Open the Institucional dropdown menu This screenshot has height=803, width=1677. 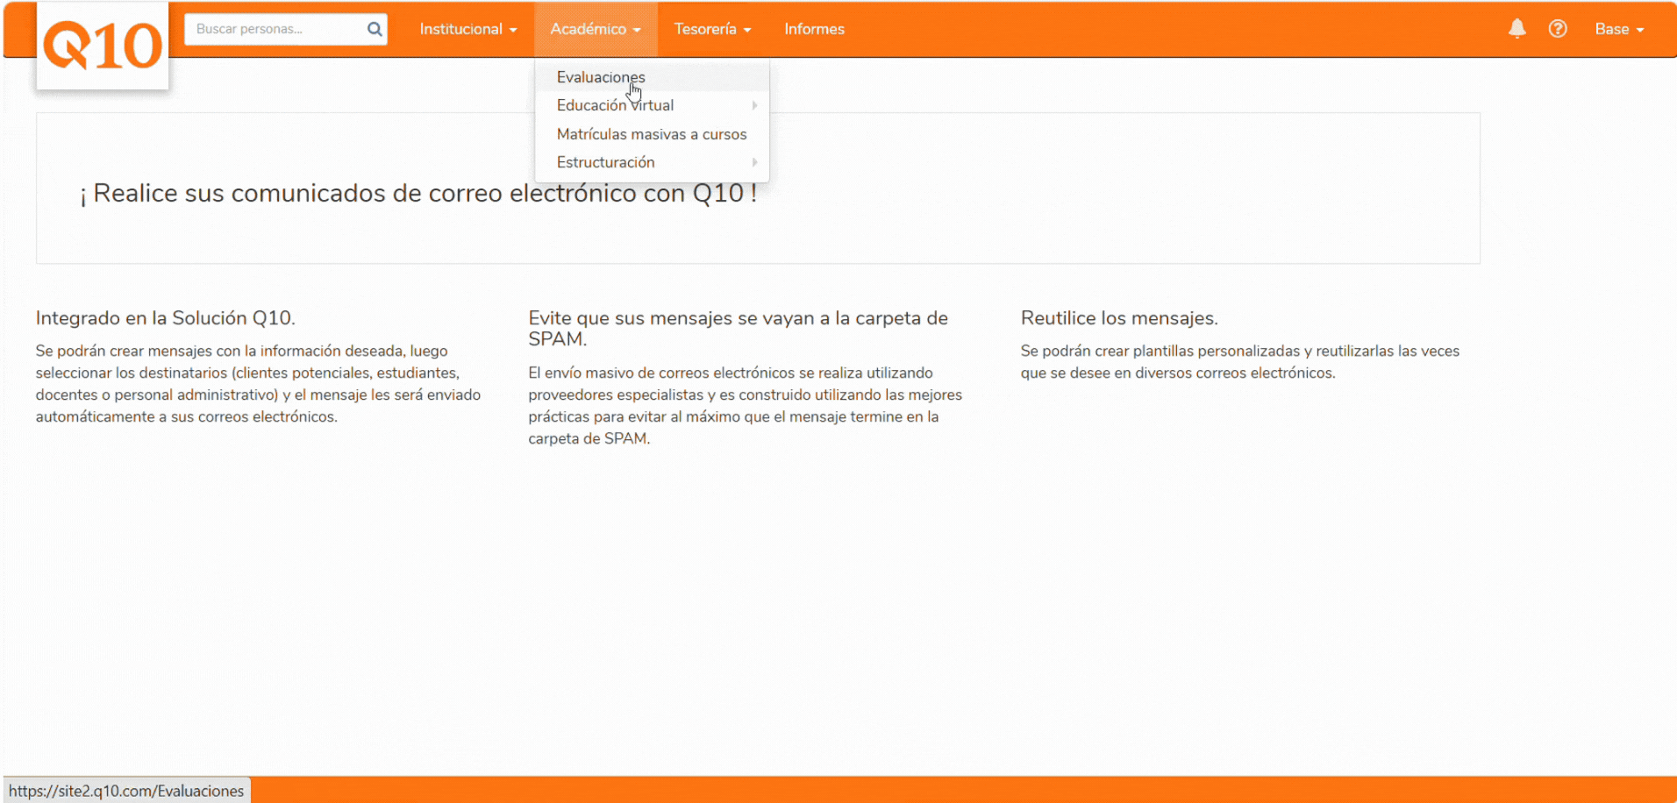468,29
